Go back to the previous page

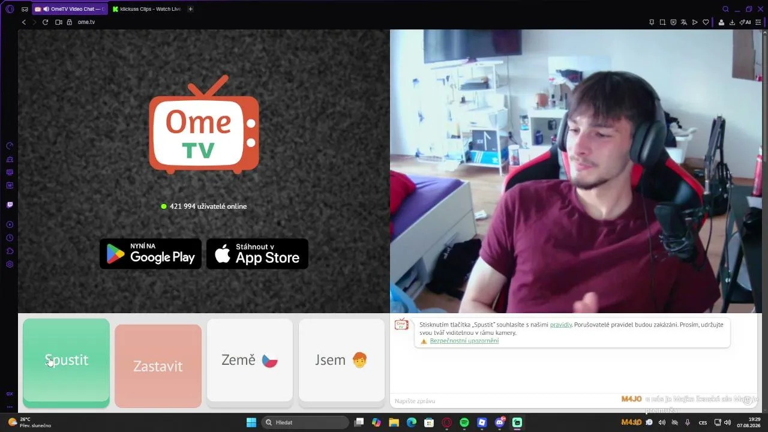24,22
